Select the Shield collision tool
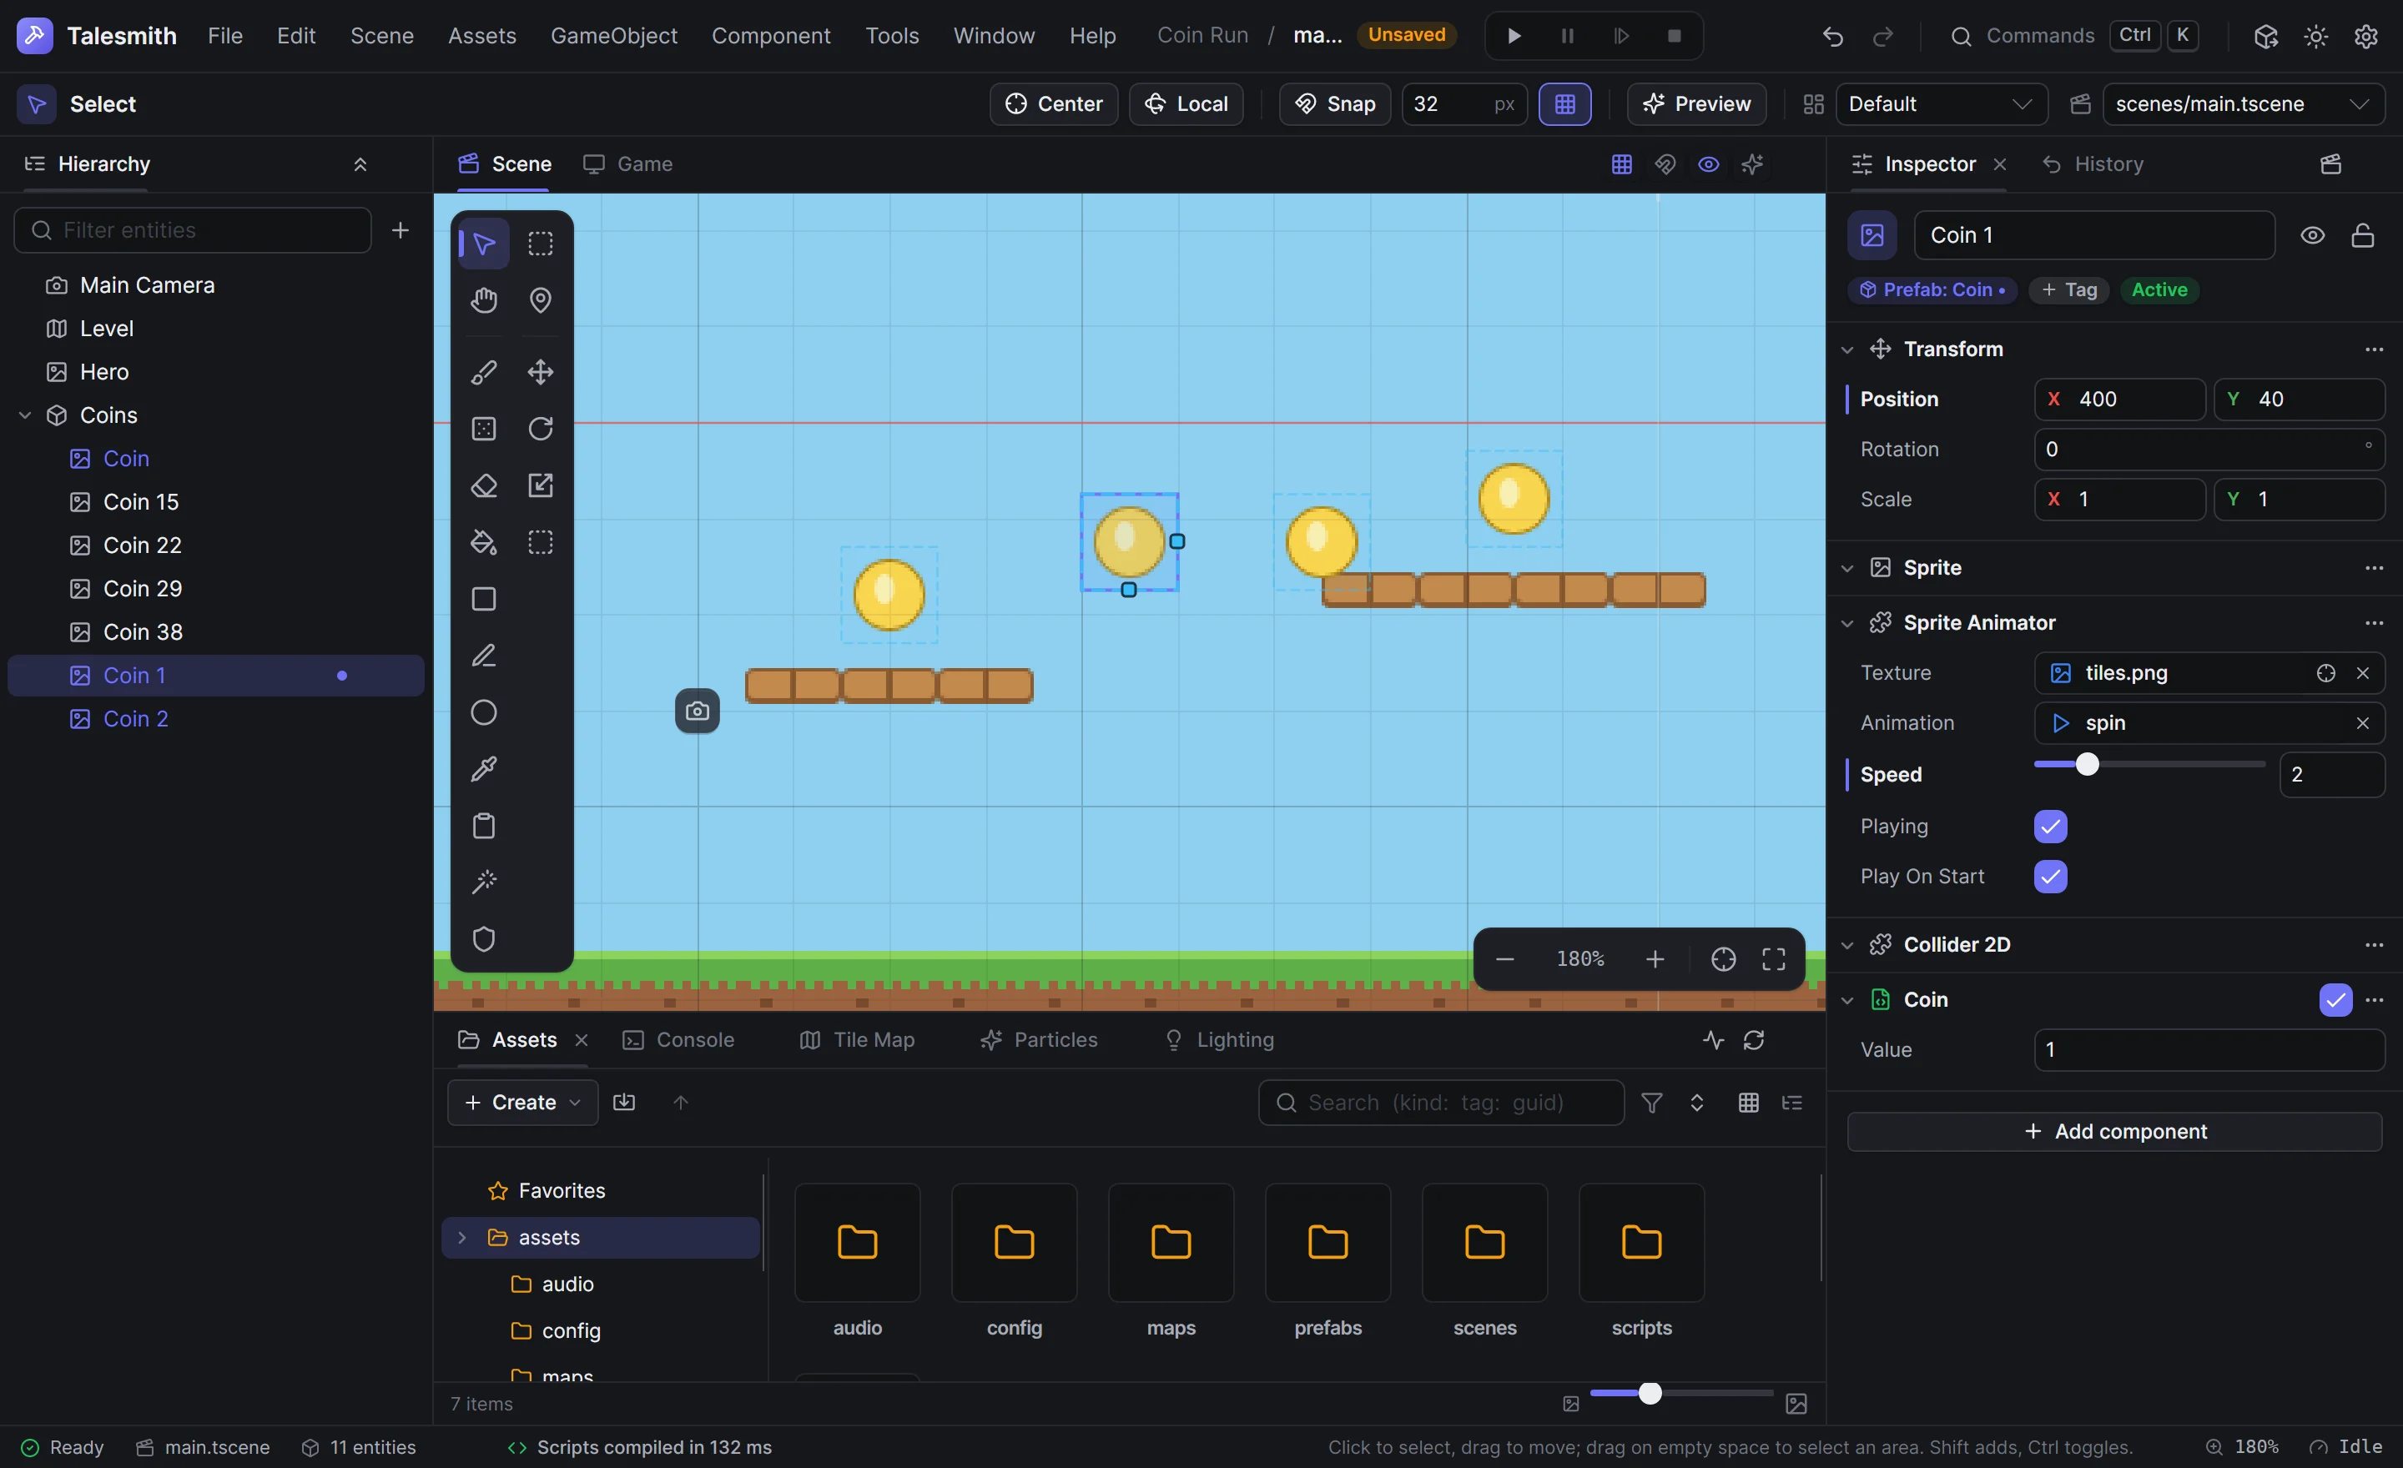 click(x=484, y=940)
